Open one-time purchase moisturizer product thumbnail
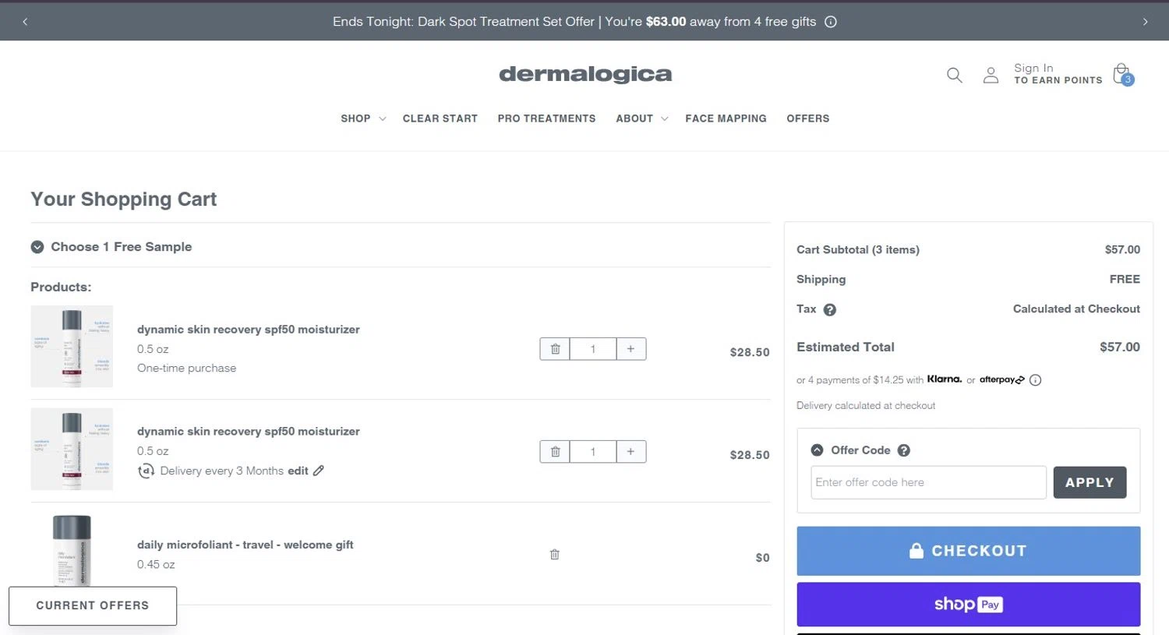 pyautogui.click(x=72, y=346)
